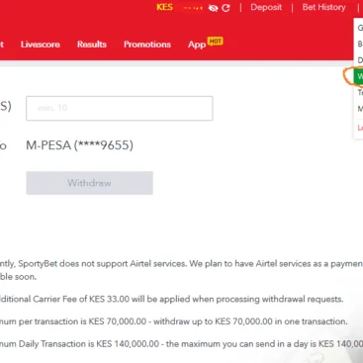
Task: Refresh balance with the reload icon
Action: [x=226, y=8]
